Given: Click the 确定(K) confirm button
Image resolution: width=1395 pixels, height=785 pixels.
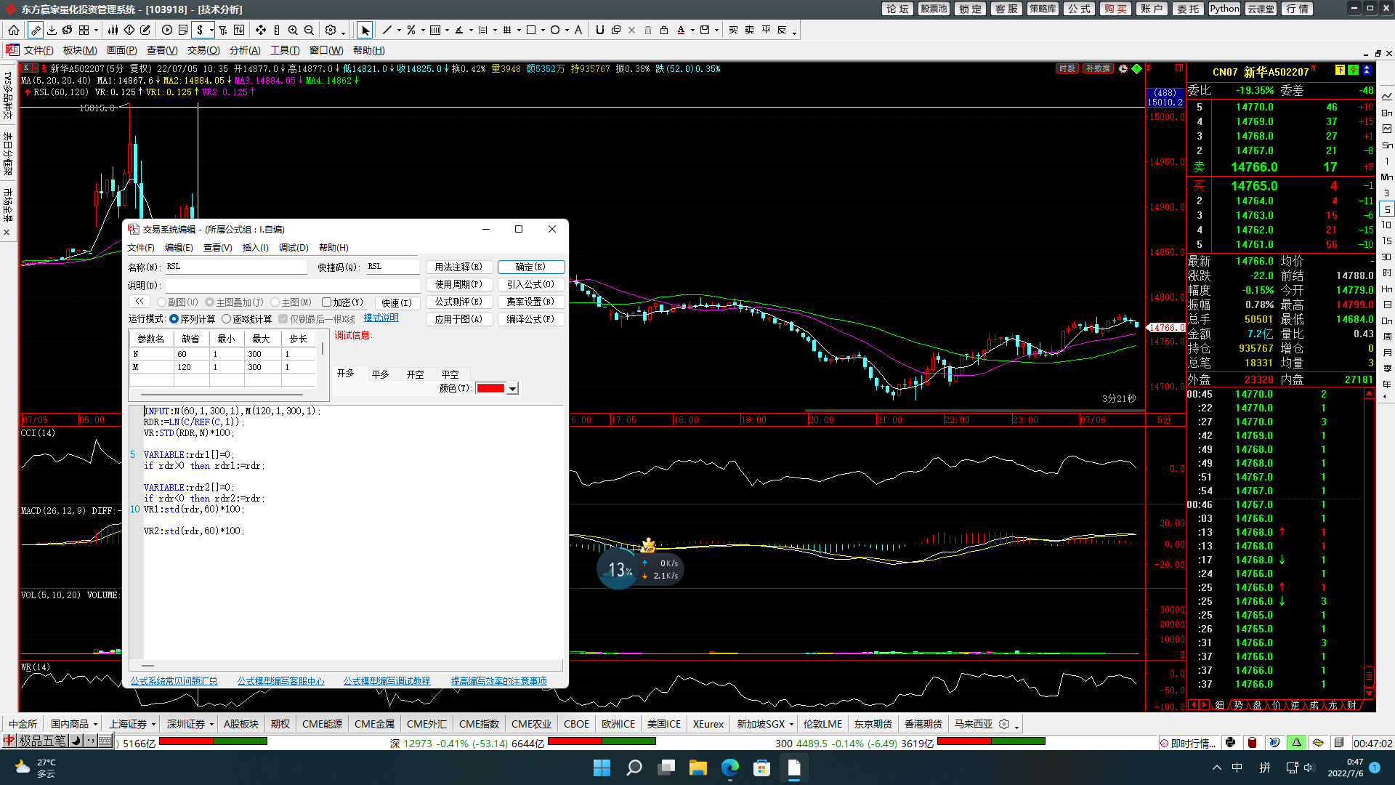Looking at the screenshot, I should (531, 267).
